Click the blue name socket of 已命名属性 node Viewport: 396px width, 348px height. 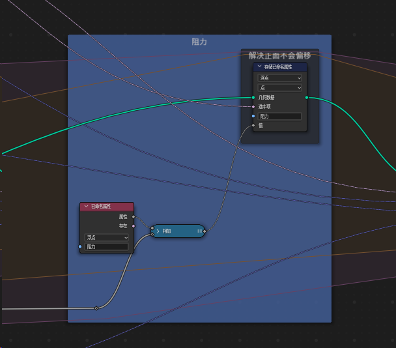click(x=80, y=246)
